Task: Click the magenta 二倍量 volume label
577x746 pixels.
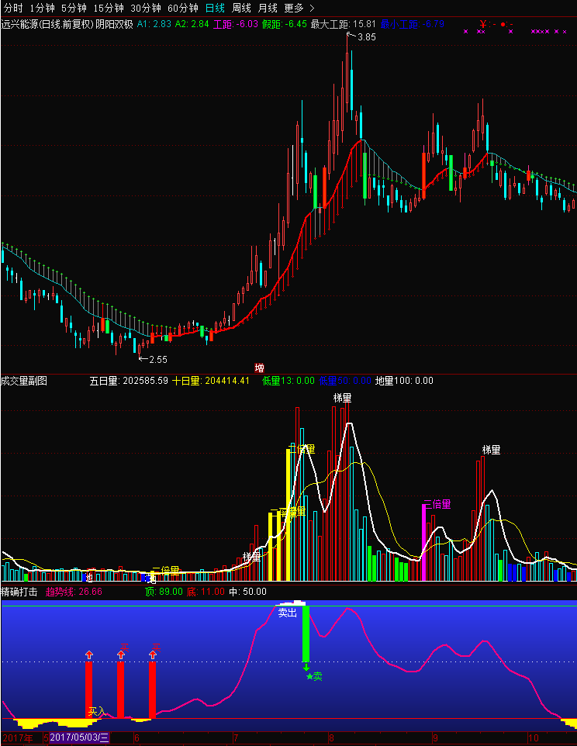Action: click(x=437, y=504)
